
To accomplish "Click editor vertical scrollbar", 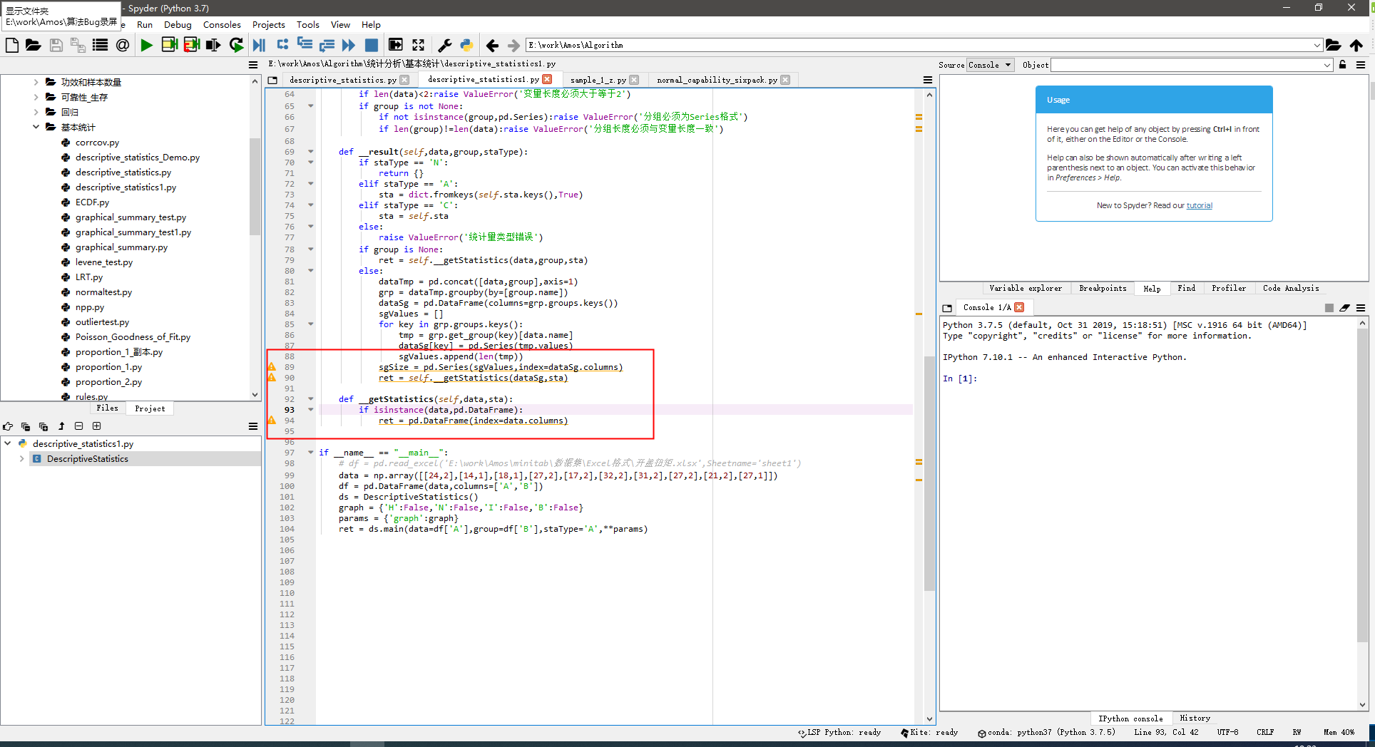I will coord(929,473).
